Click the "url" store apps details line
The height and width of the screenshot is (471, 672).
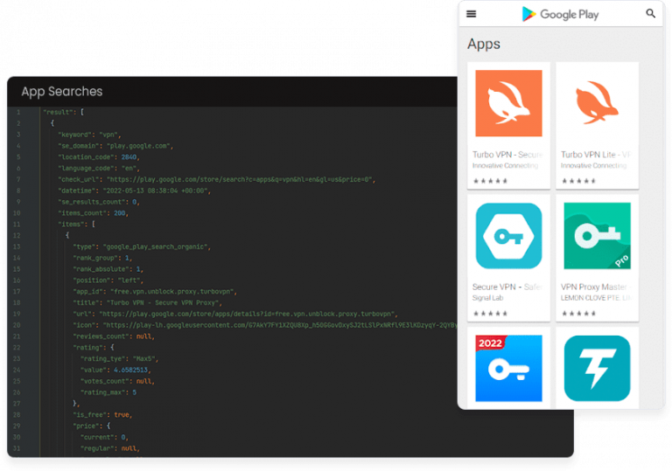(235, 315)
